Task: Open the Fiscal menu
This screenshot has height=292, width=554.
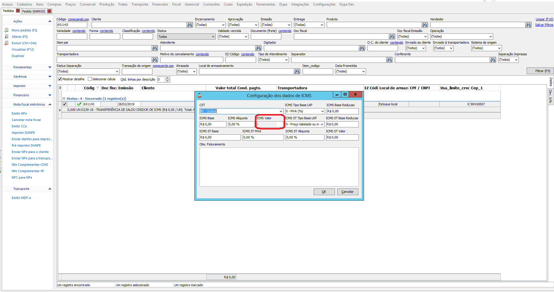Action: point(176,4)
